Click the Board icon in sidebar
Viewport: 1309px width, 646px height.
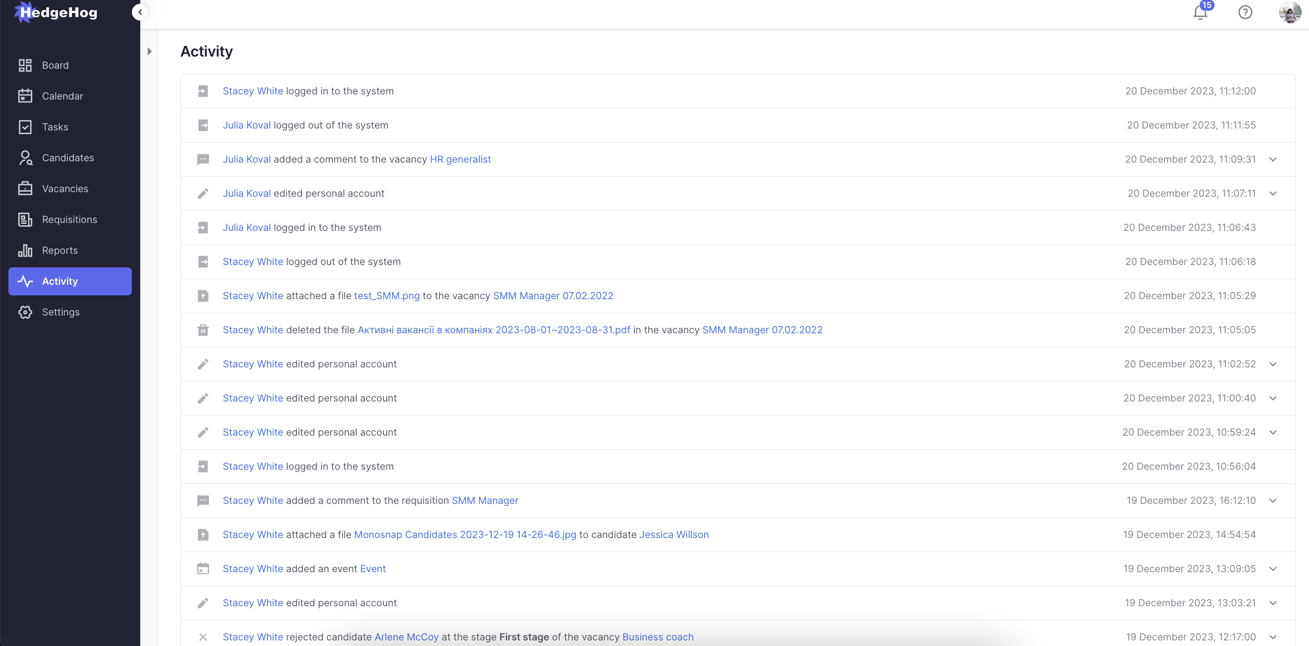point(25,65)
